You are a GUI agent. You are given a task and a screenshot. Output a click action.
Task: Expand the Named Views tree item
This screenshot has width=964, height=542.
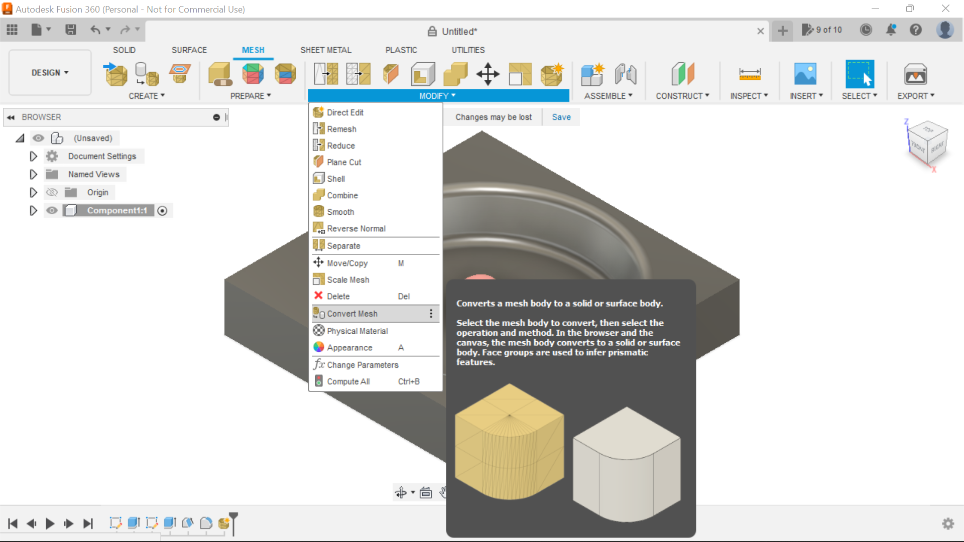click(x=33, y=174)
